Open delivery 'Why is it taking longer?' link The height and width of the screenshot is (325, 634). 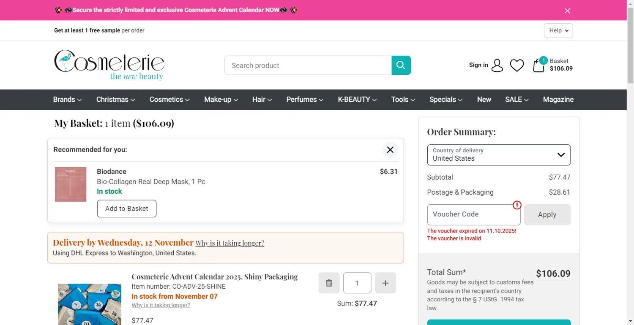pyautogui.click(x=230, y=243)
